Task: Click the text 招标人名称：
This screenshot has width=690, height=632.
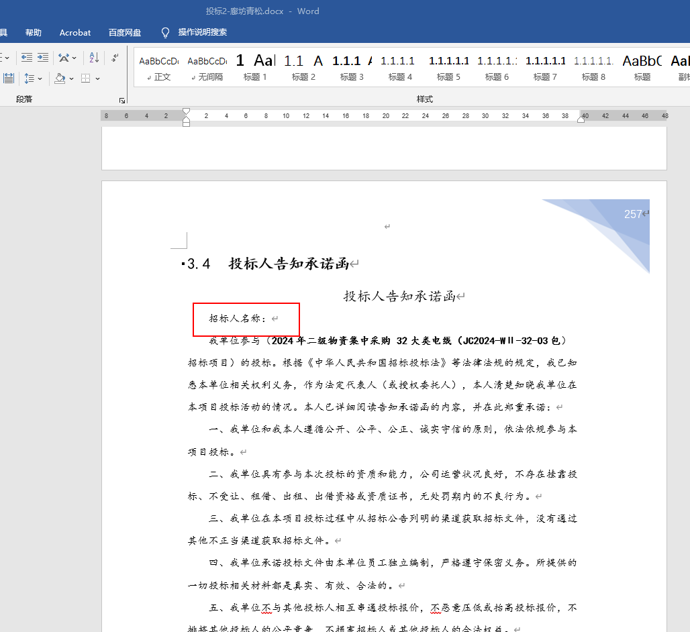Action: (x=238, y=319)
